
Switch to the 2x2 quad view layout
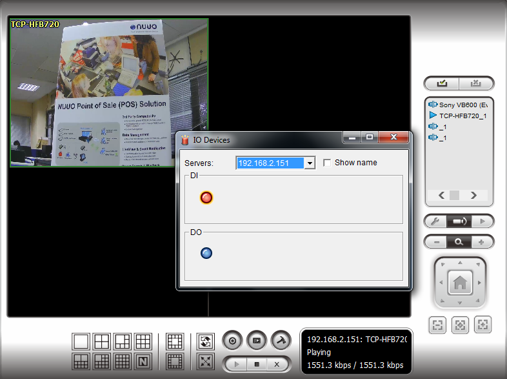(102, 341)
